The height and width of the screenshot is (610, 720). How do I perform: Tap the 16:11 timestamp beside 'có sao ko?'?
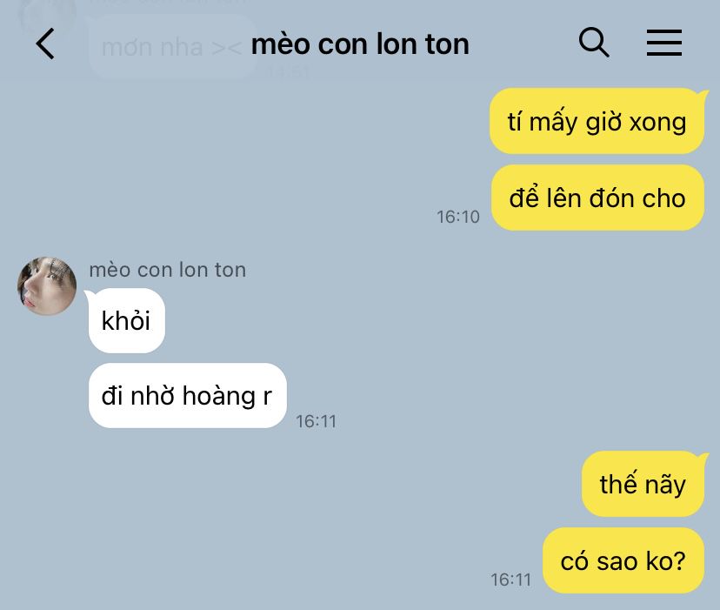click(510, 580)
